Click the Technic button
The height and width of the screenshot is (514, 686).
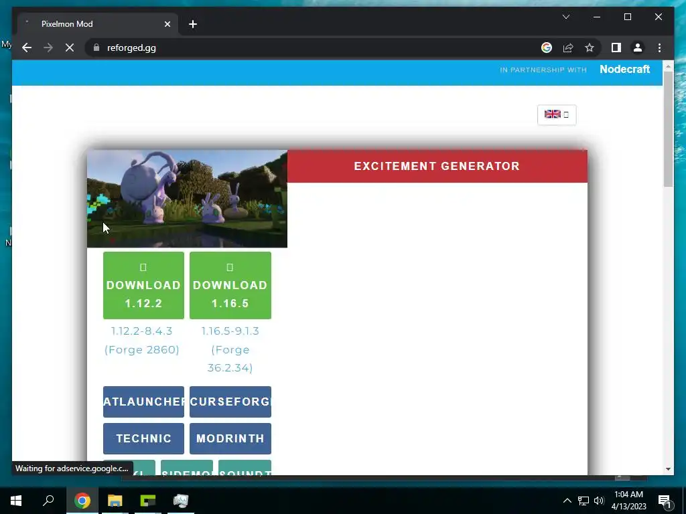[143, 438]
